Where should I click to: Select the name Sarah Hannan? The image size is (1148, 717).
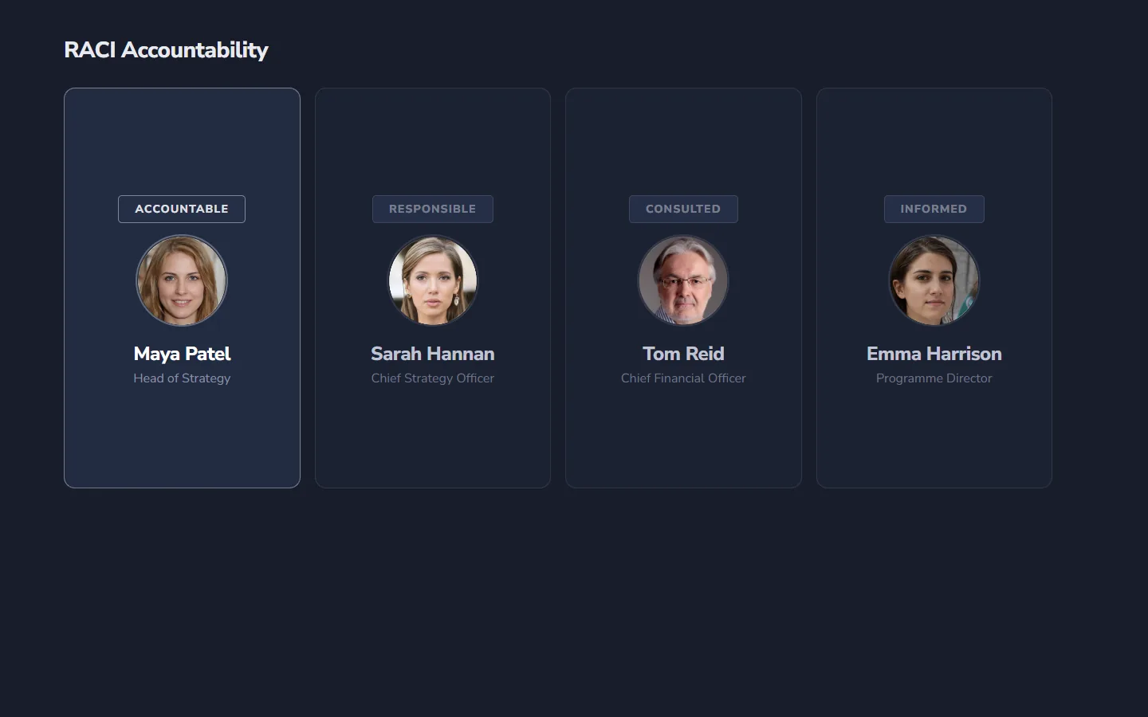pos(432,354)
